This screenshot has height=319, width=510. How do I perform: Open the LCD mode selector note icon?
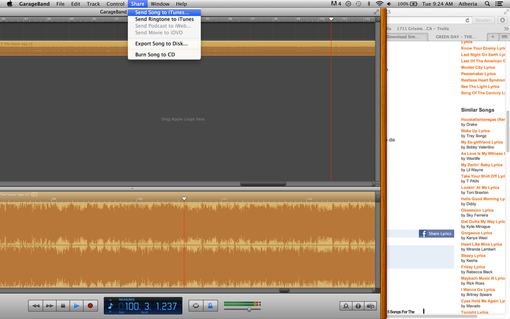[x=111, y=306]
